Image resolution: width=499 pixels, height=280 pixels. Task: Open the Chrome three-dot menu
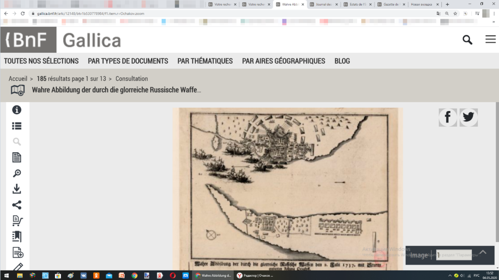494,13
